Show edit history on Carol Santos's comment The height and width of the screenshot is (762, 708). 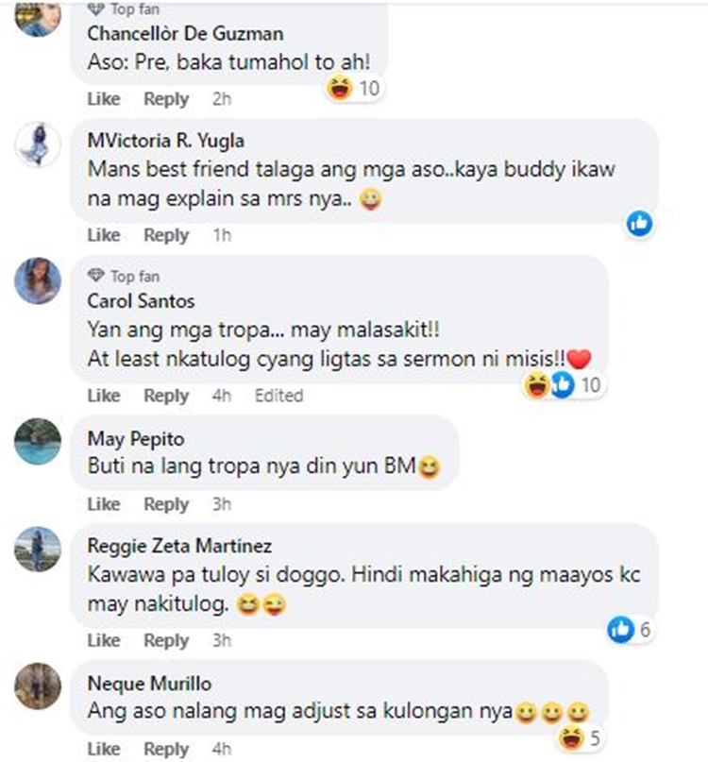pyautogui.click(x=278, y=396)
